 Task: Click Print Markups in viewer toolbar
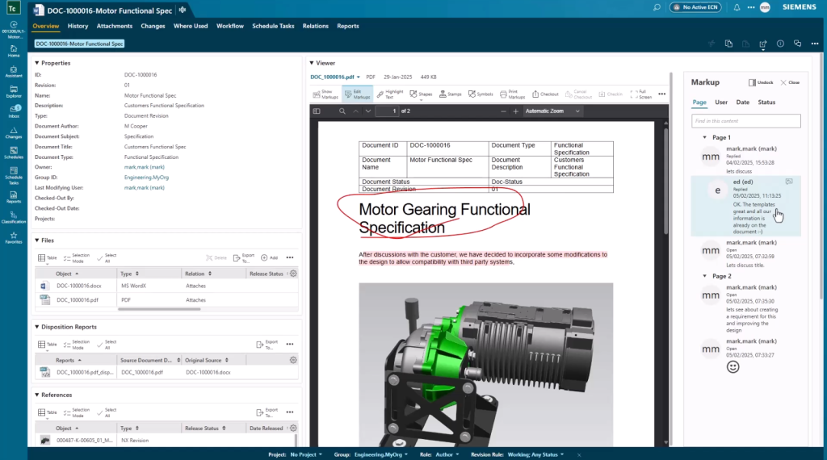coord(512,94)
